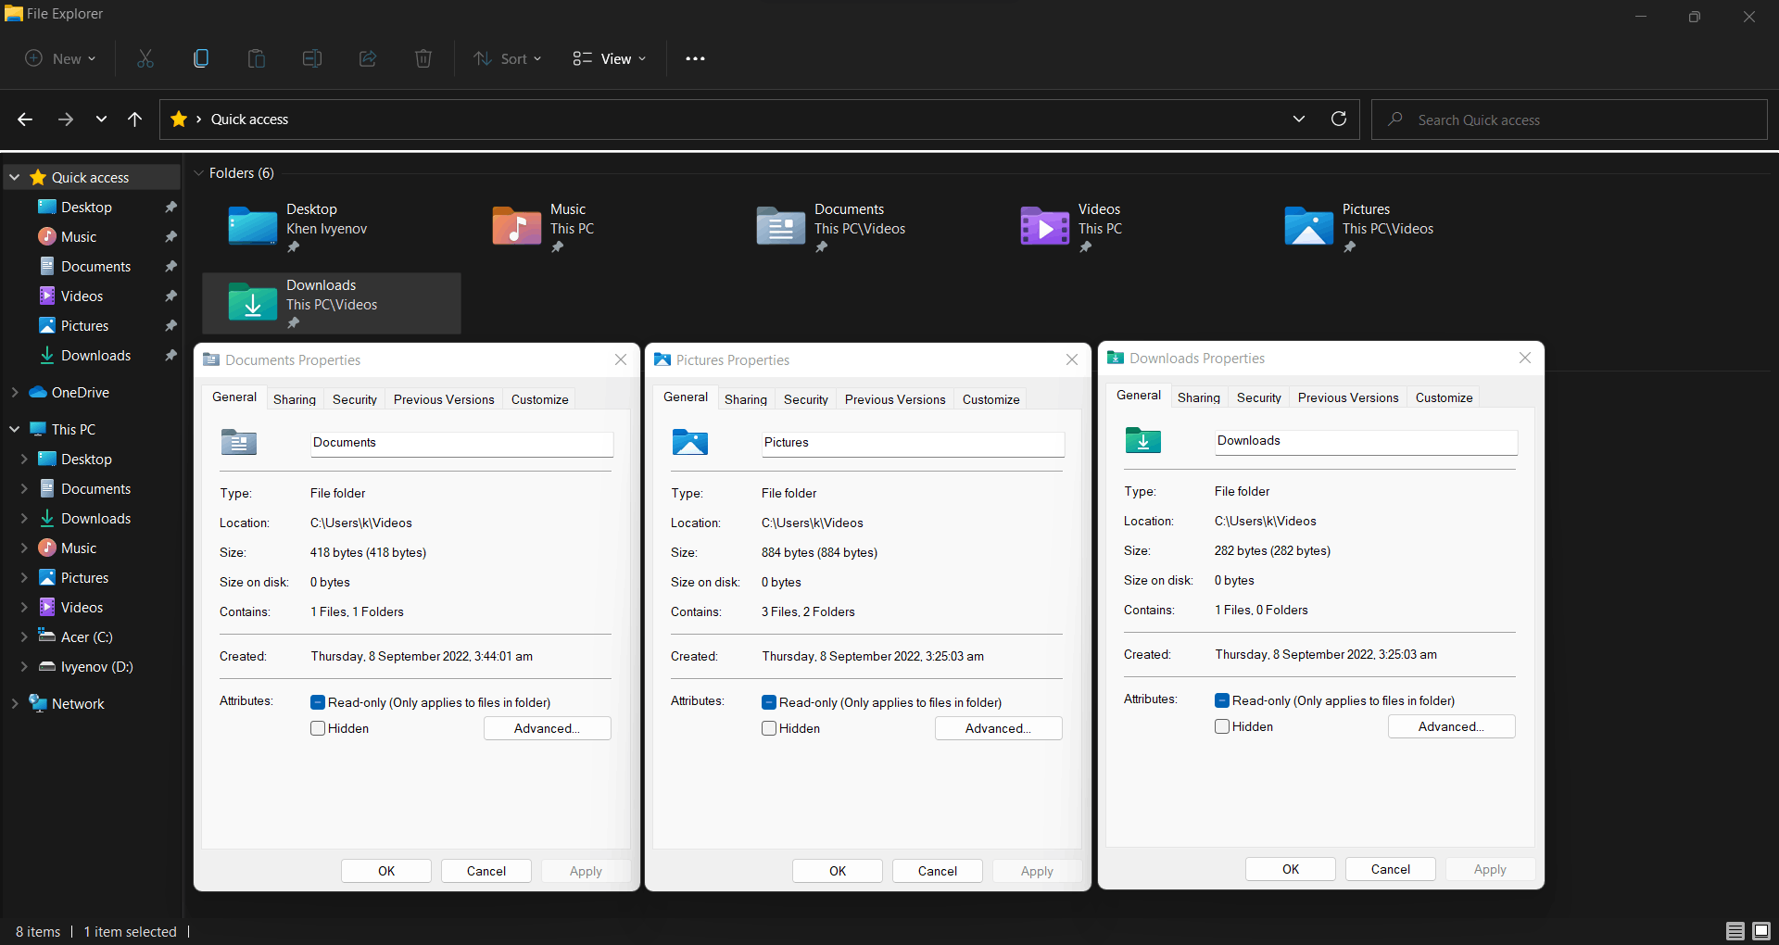Open the Sort dropdown
This screenshot has height=945, width=1779.
[x=508, y=58]
